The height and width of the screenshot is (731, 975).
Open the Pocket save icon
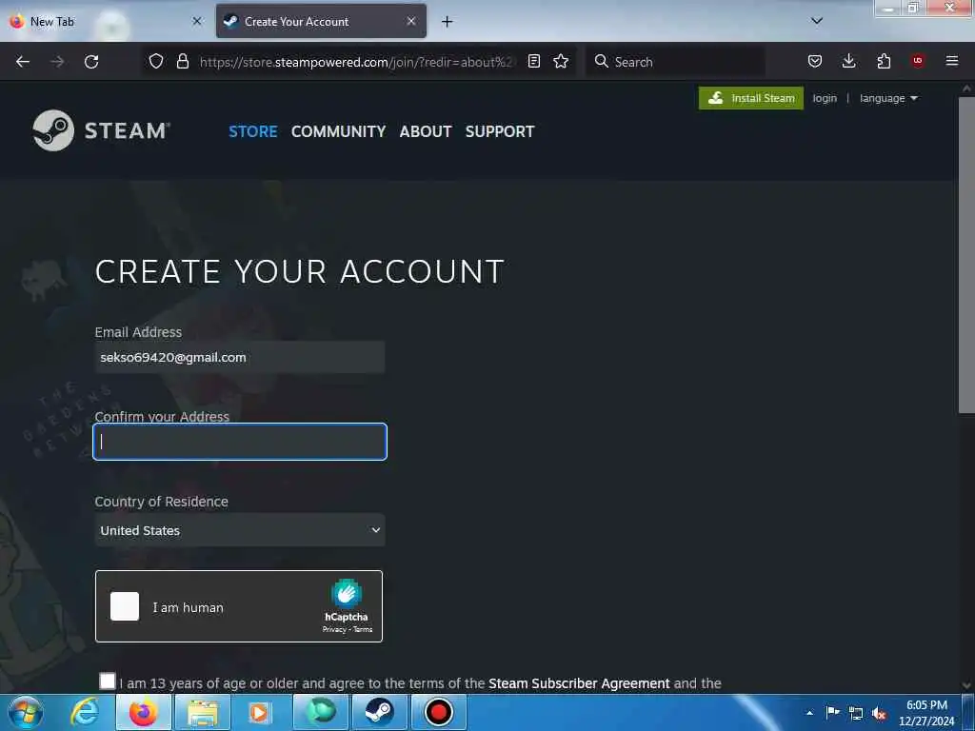(x=815, y=61)
